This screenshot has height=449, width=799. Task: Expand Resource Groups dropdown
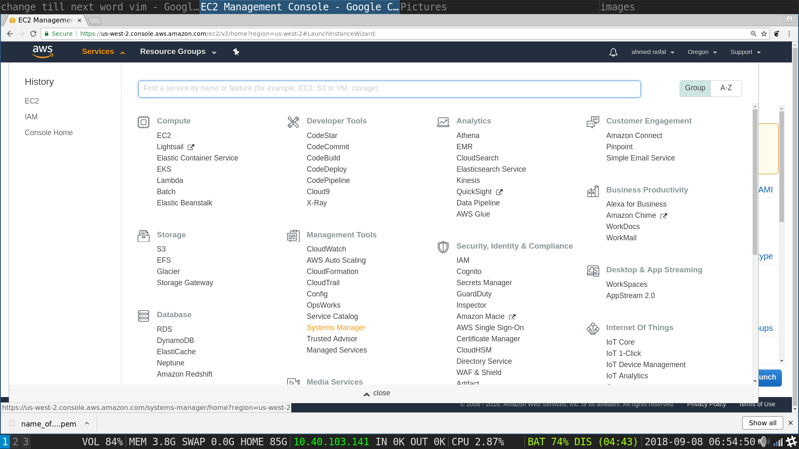click(178, 52)
